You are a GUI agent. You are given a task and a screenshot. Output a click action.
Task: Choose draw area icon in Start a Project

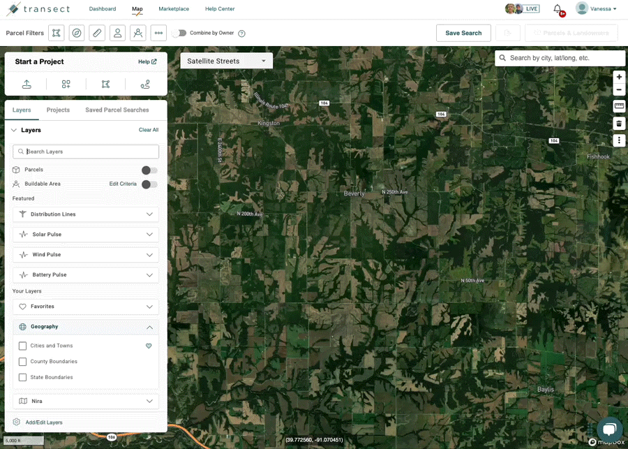(105, 84)
